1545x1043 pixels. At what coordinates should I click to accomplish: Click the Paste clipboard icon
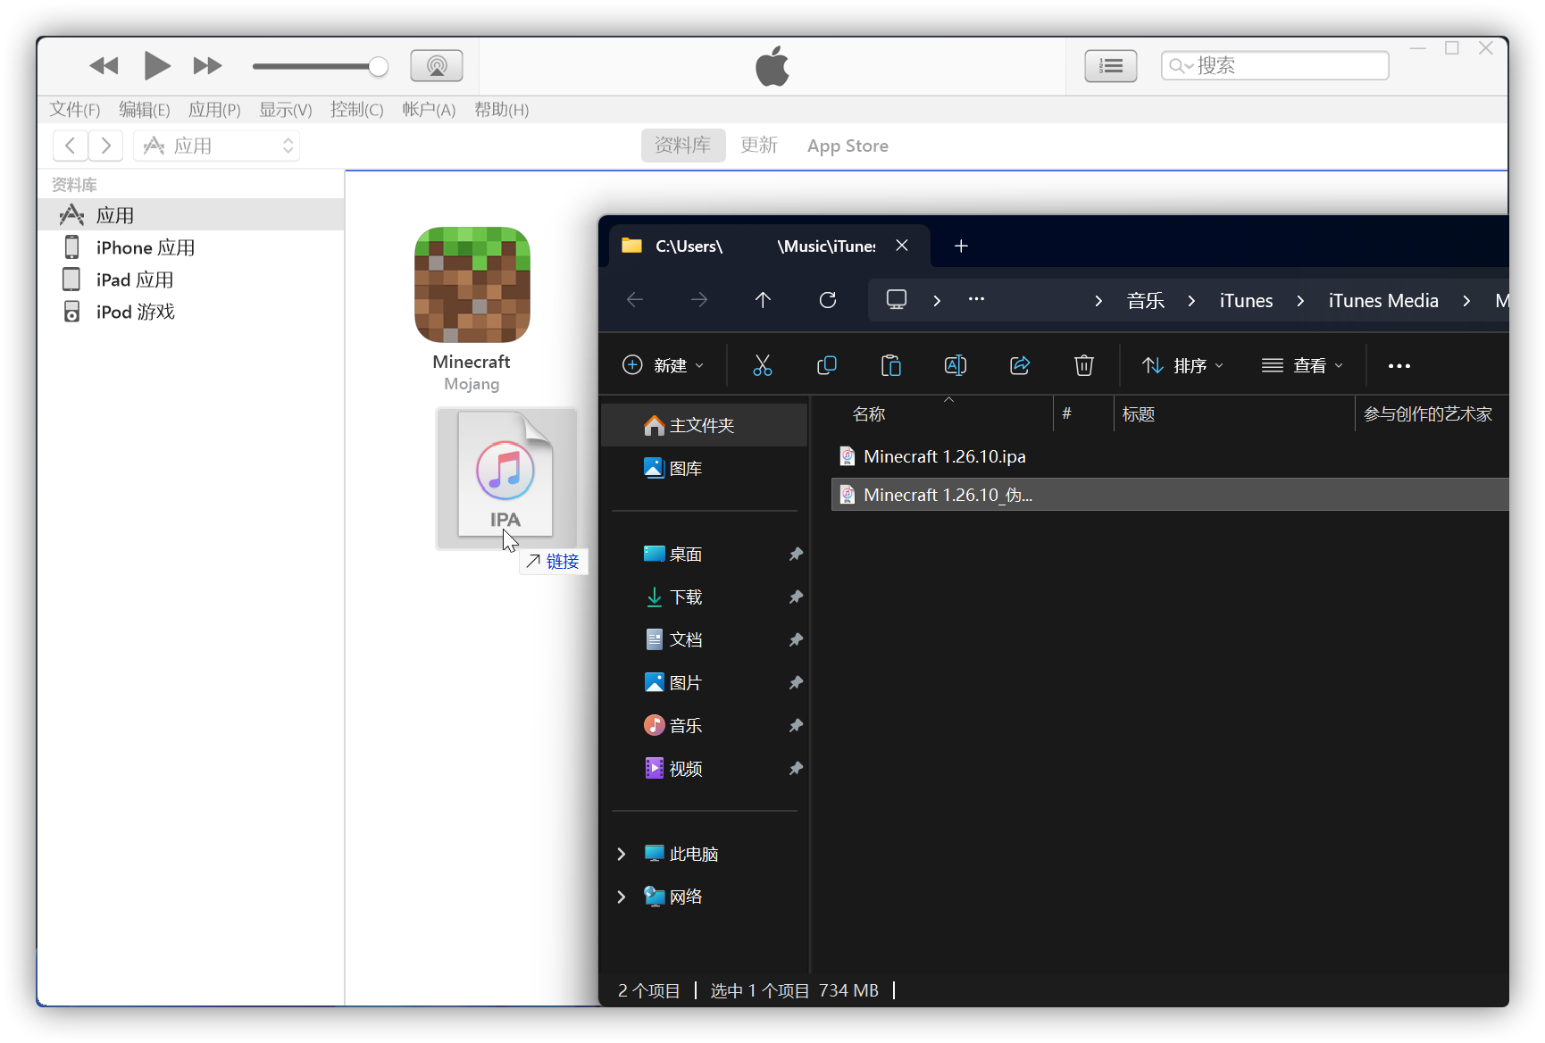point(890,365)
